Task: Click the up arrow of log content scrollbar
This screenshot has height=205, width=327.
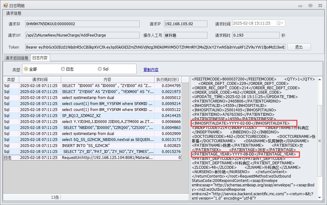Action: click(x=319, y=79)
